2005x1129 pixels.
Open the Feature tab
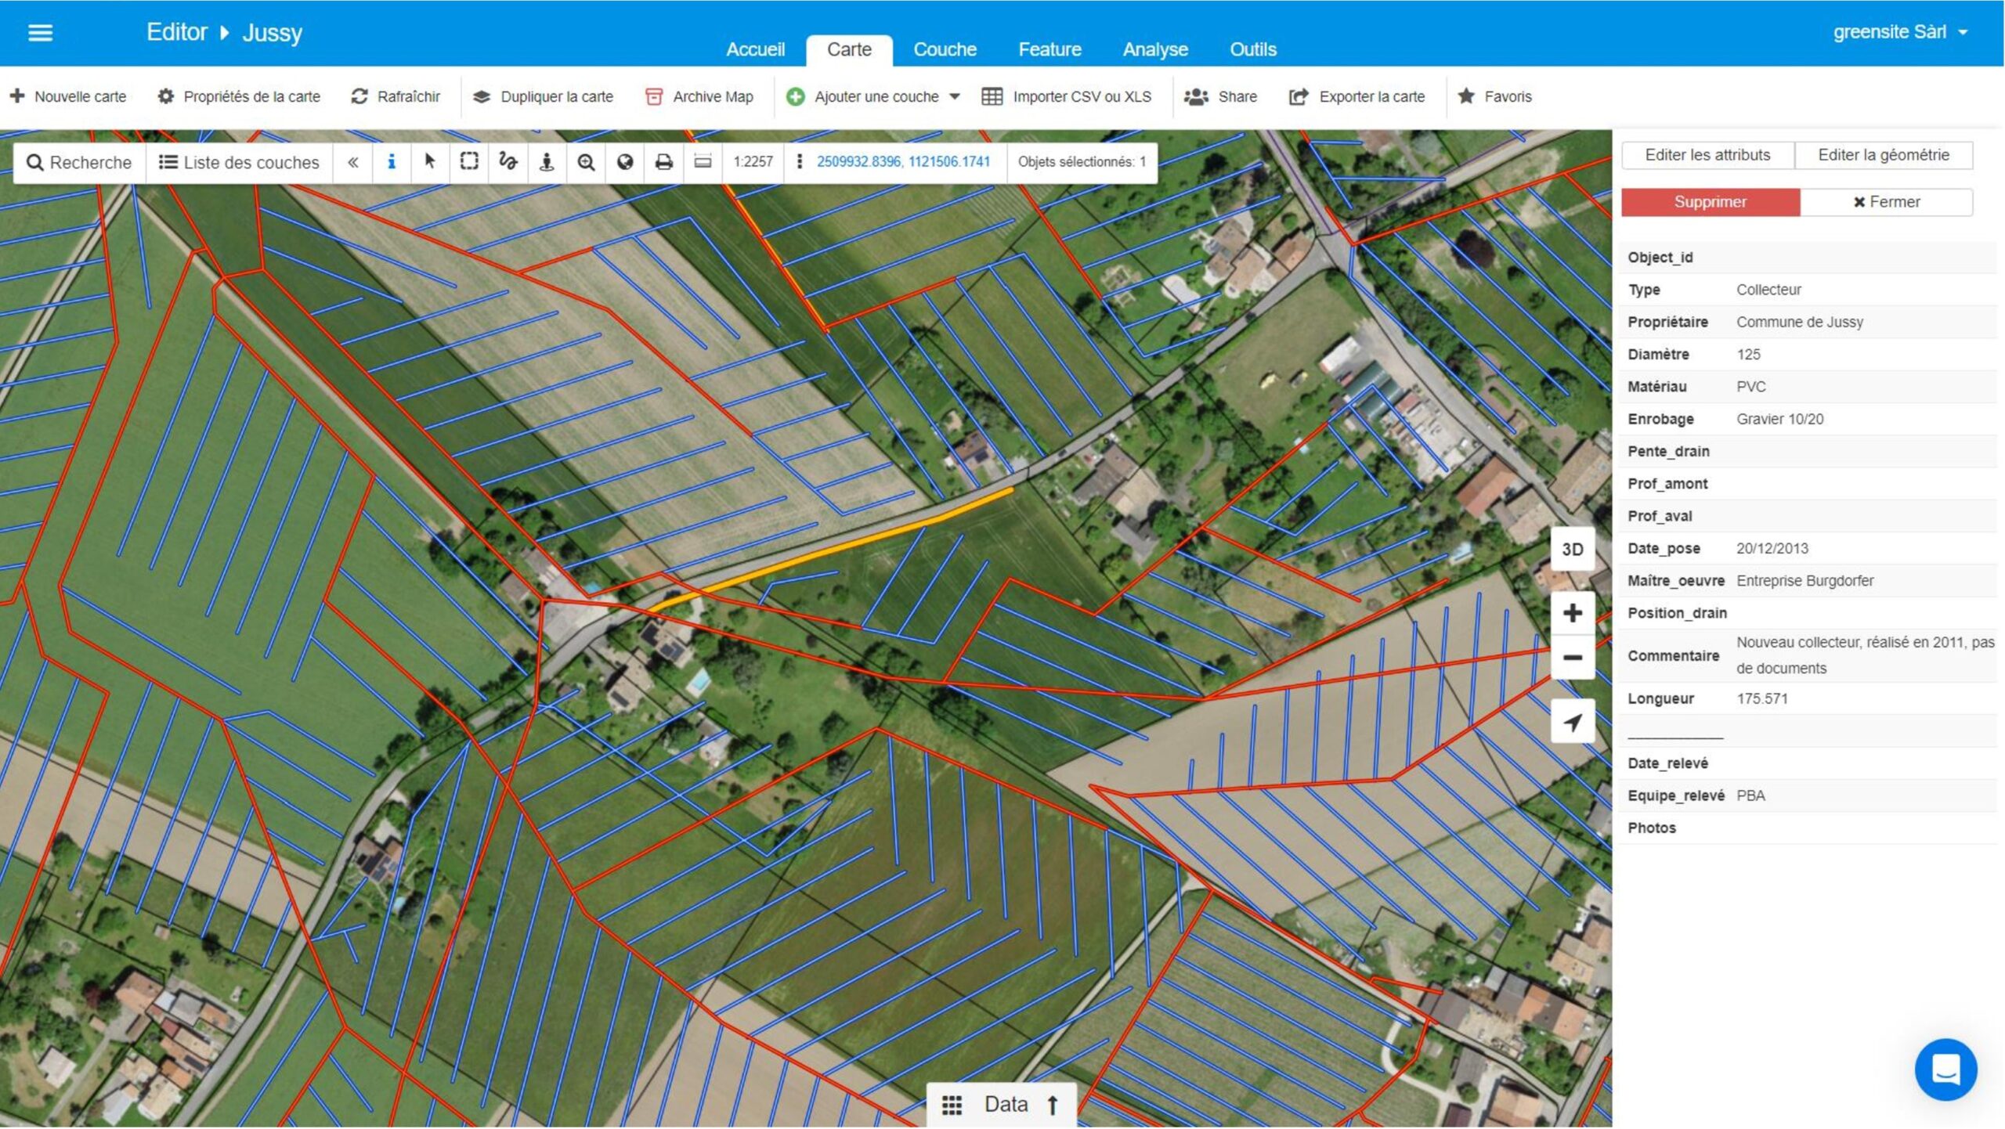(1049, 49)
